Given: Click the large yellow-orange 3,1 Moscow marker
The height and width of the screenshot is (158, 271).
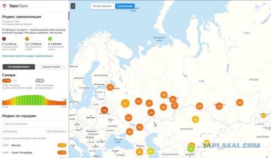Looking at the screenshot, I should click(x=125, y=104).
